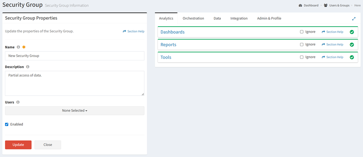The width and height of the screenshot is (363, 157).
Task: Switch to the Orchestration tab
Action: point(193,19)
